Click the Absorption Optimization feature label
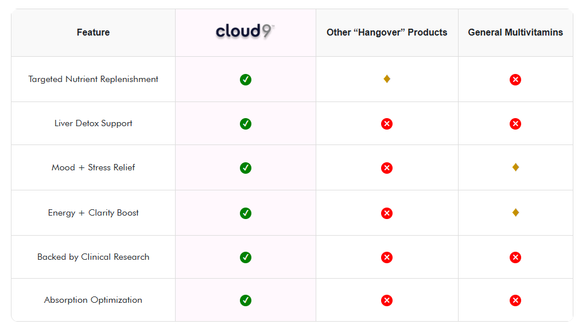The image size is (586, 328). coord(94,300)
